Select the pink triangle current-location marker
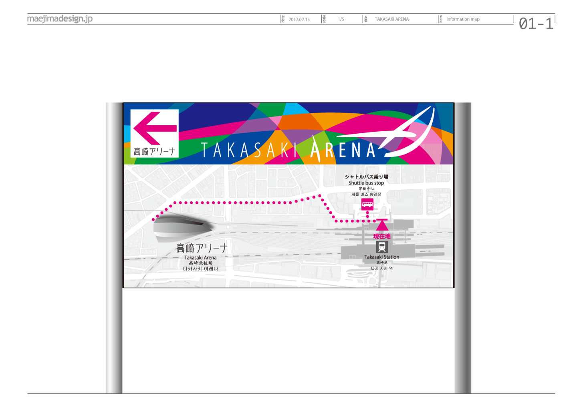The image size is (577, 407). pyautogui.click(x=382, y=225)
